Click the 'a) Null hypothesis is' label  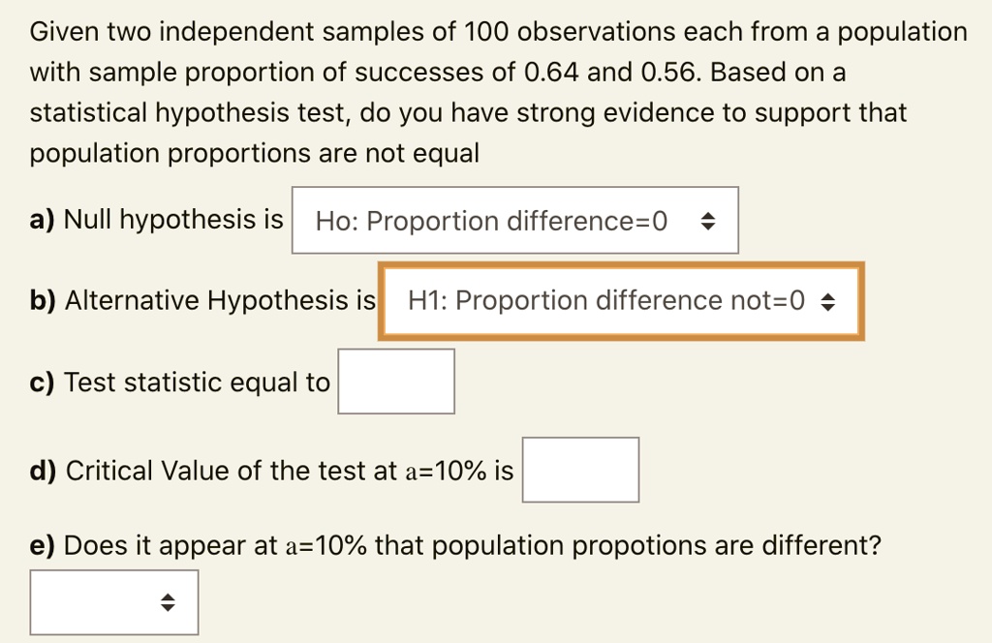[157, 220]
